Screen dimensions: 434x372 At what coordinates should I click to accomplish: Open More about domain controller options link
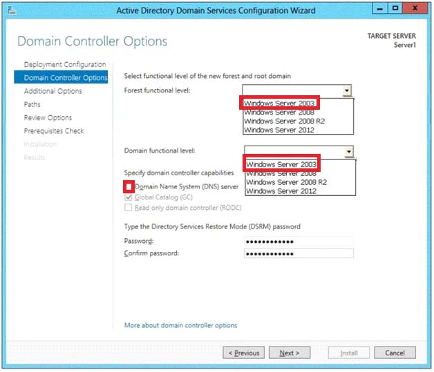pos(181,325)
